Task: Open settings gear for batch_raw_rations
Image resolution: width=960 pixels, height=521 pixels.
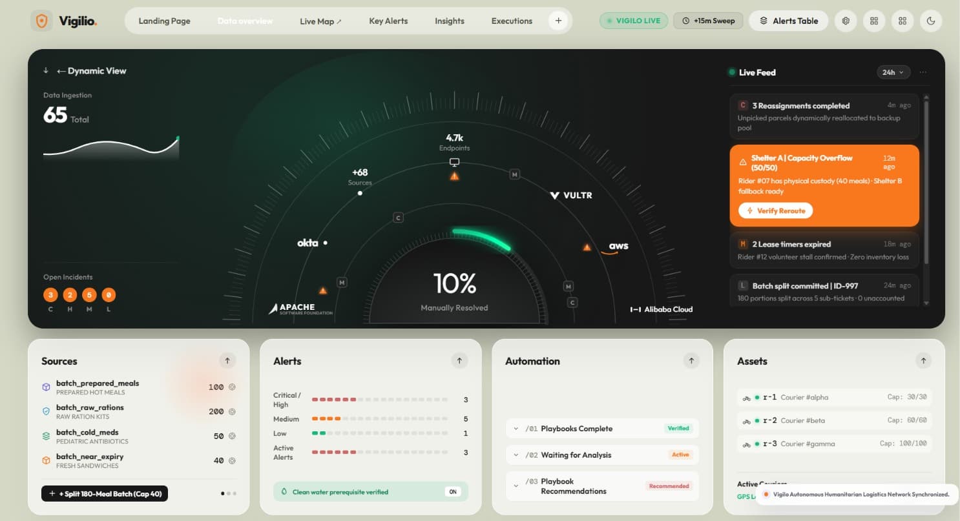Action: click(232, 411)
